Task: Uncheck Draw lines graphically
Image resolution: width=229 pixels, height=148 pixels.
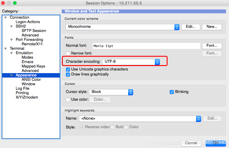Action: 68,75
